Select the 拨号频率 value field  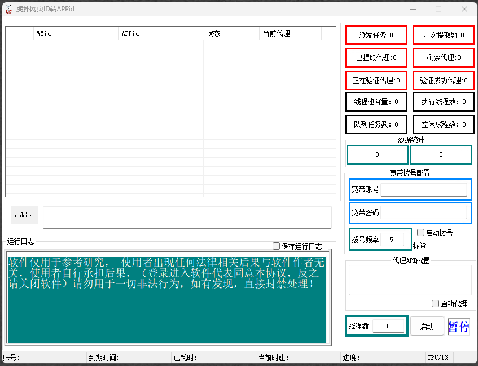point(392,239)
